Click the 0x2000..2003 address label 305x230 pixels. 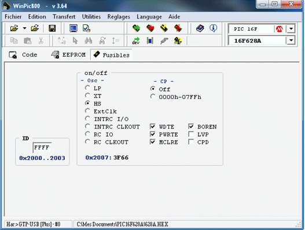(x=42, y=158)
